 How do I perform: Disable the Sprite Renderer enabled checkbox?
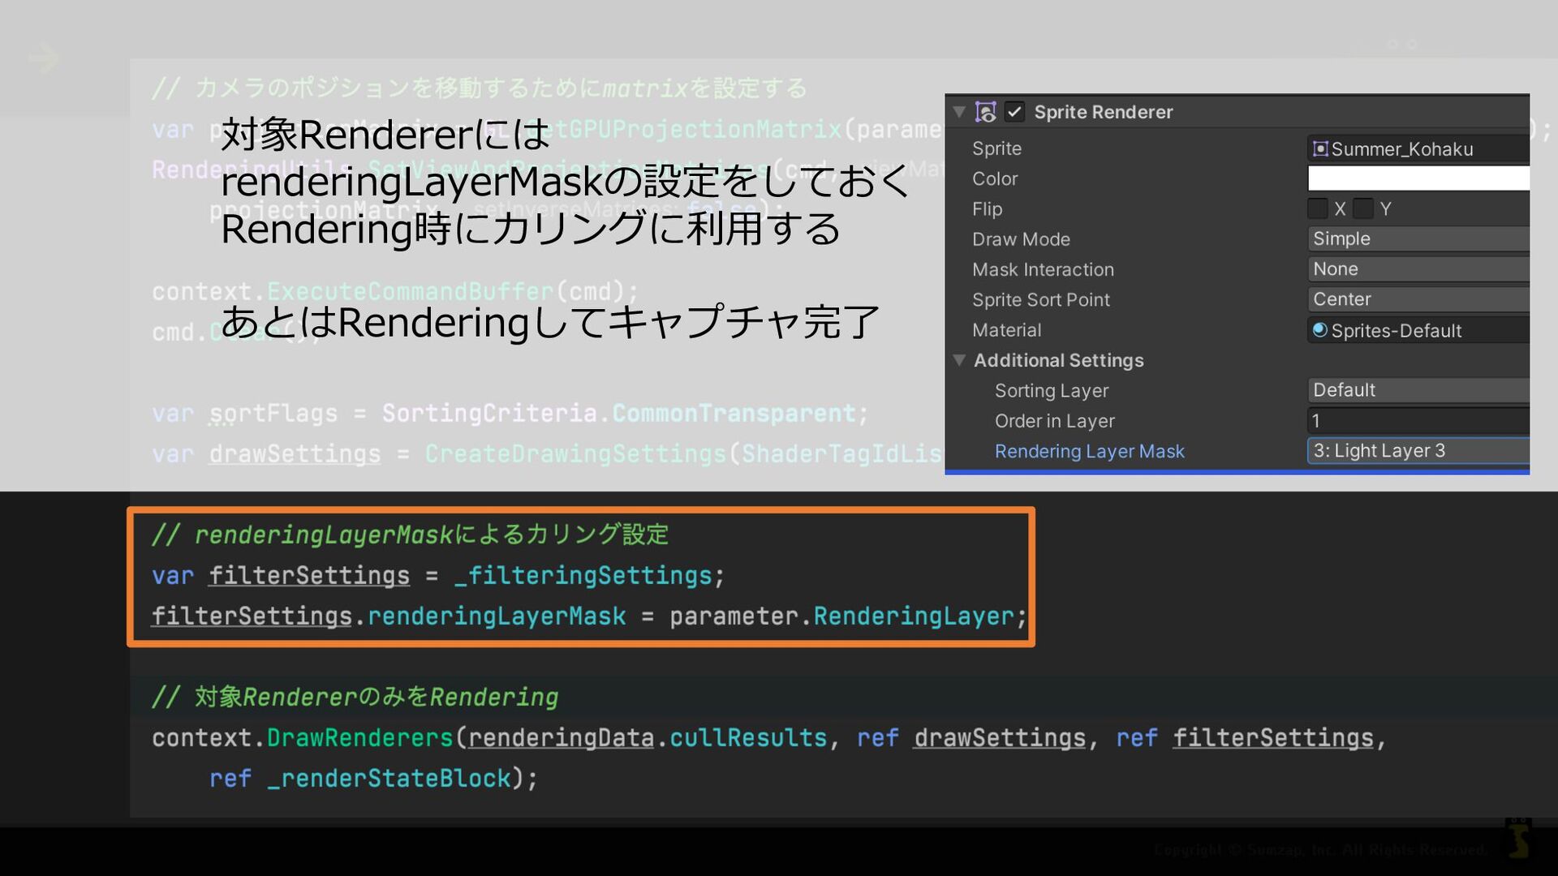tap(1014, 112)
